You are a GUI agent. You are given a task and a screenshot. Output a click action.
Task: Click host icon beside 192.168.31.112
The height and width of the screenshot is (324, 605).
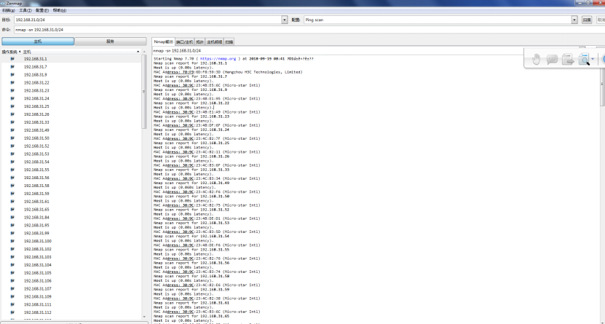coord(12,312)
